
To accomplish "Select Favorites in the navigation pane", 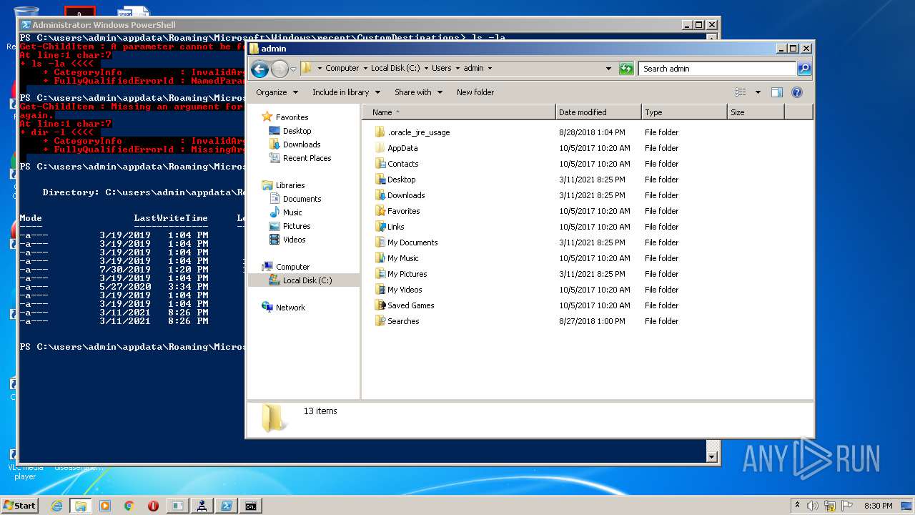I will click(x=292, y=117).
